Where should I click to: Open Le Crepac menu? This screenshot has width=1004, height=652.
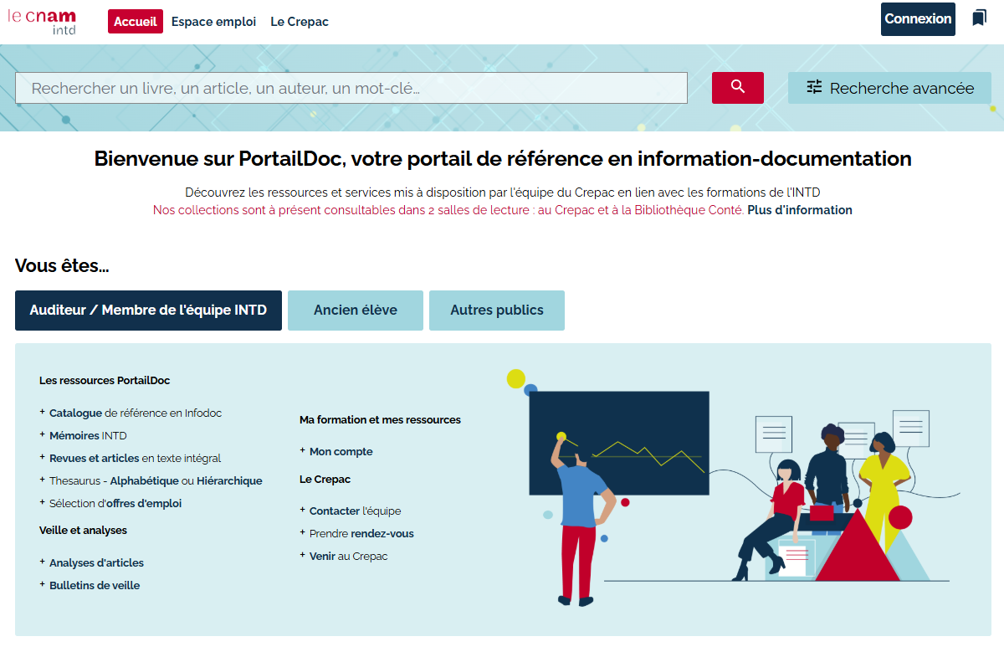tap(300, 22)
